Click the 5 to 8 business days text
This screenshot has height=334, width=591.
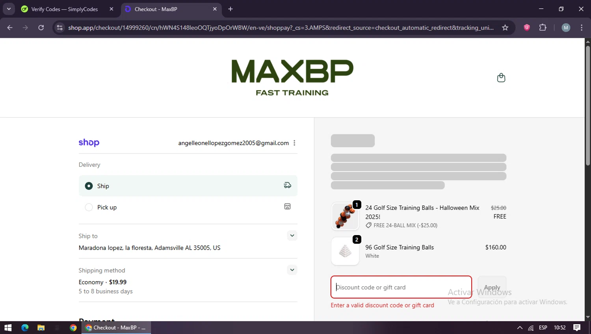(x=106, y=291)
